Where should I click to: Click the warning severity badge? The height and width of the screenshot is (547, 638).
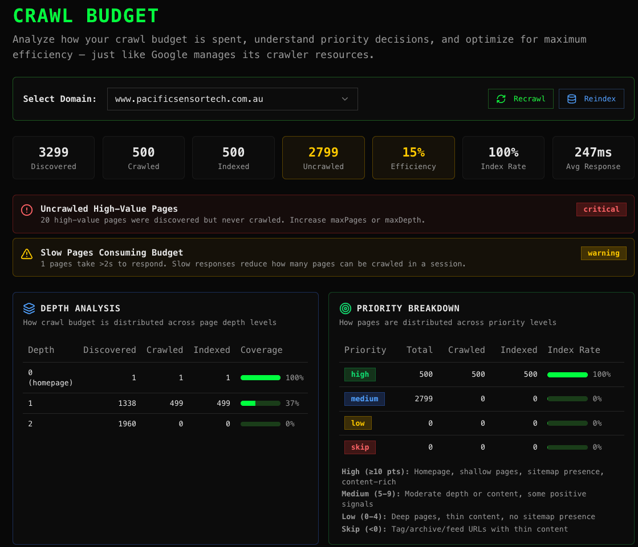click(x=603, y=253)
